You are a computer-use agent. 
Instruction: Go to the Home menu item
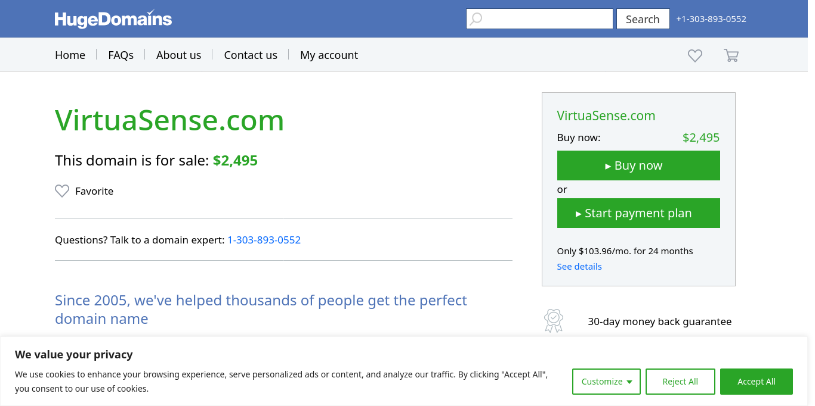point(70,55)
